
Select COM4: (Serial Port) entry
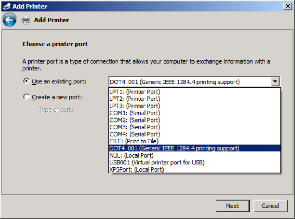point(135,134)
